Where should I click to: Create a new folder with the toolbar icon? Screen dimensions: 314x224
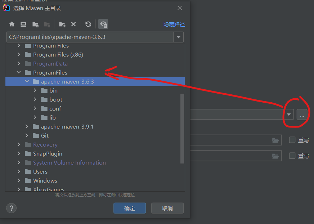62,24
